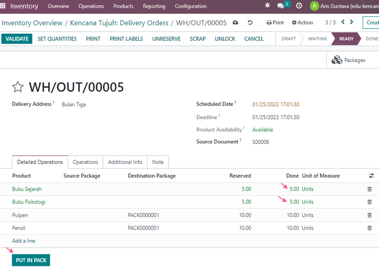The width and height of the screenshot is (379, 271).
Task: Click the UNLOCK button
Action: [x=225, y=39]
